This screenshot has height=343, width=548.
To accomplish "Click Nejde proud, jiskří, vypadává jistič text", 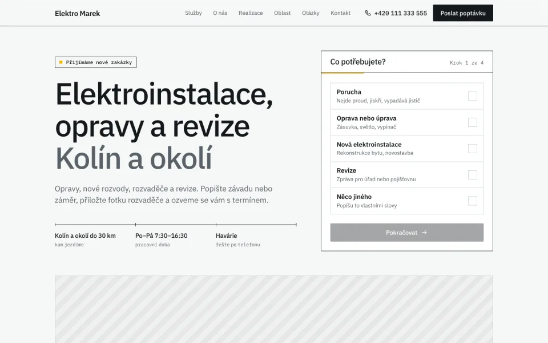I will tap(378, 101).
